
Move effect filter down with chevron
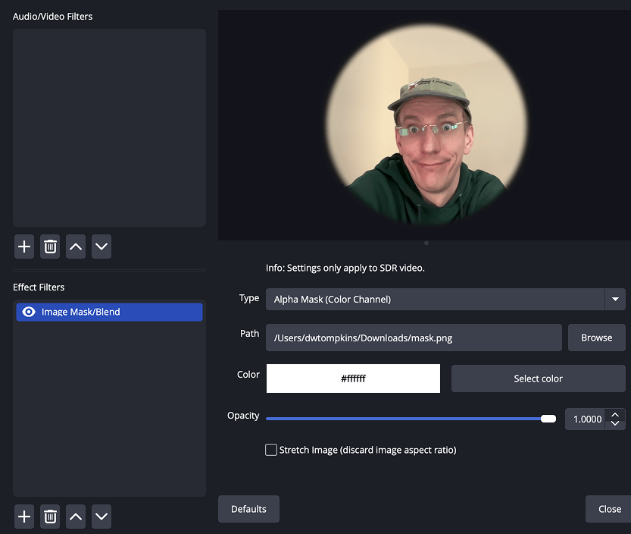pos(102,517)
